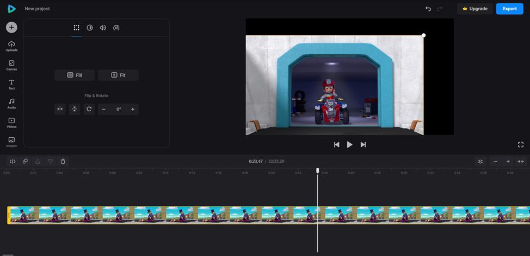Click the send backward layer icon

(51, 161)
